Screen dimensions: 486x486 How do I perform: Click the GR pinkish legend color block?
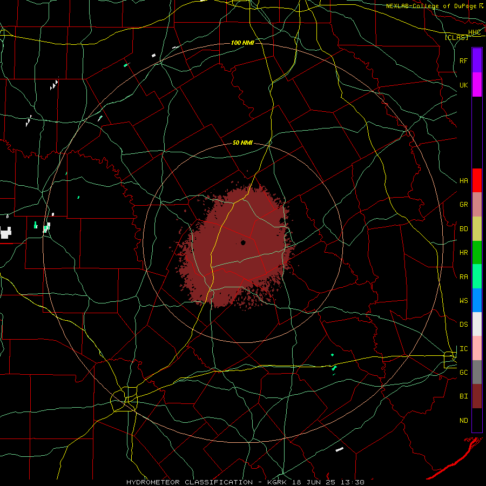pyautogui.click(x=477, y=204)
